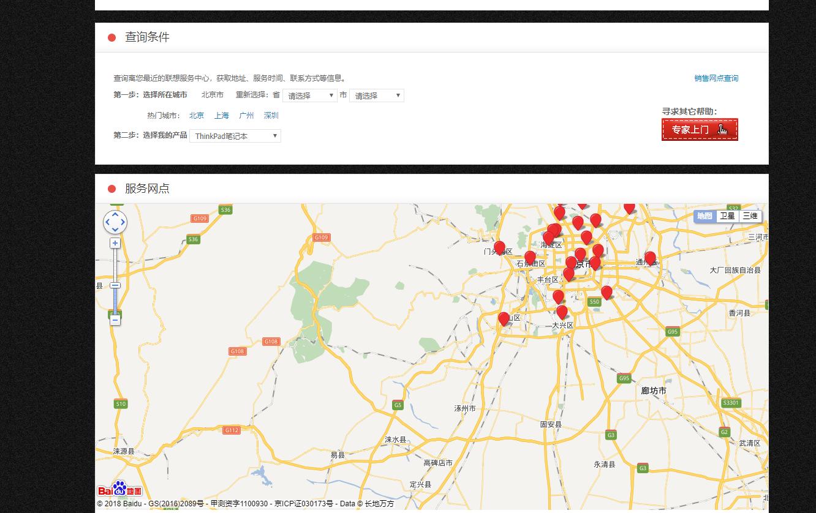Select the red marker at 房山区
This screenshot has height=513, width=816.
pyautogui.click(x=504, y=319)
